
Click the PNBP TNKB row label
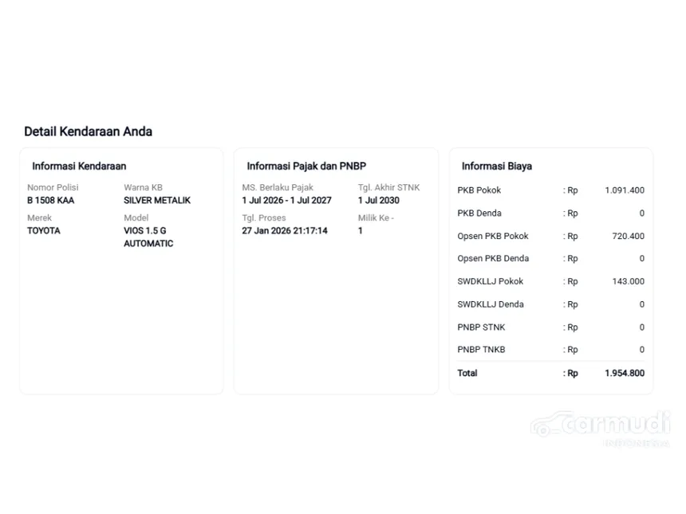481,350
